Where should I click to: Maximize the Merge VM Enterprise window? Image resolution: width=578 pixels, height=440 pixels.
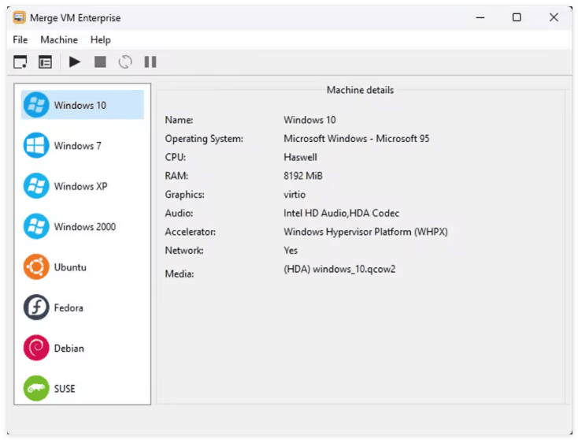(517, 17)
